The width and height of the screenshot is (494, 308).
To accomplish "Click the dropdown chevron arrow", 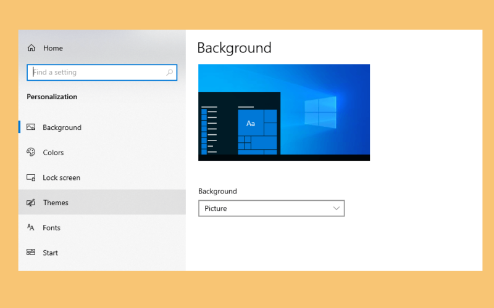I will [x=336, y=208].
